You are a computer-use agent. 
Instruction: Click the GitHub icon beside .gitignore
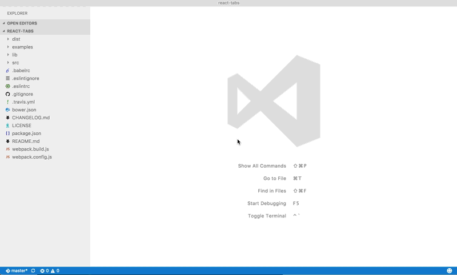[x=7, y=94]
